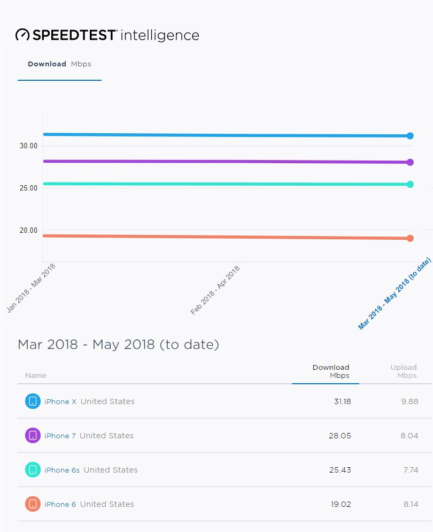Image resolution: width=433 pixels, height=532 pixels.
Task: Click the 25.43 download value
Action: 340,470
